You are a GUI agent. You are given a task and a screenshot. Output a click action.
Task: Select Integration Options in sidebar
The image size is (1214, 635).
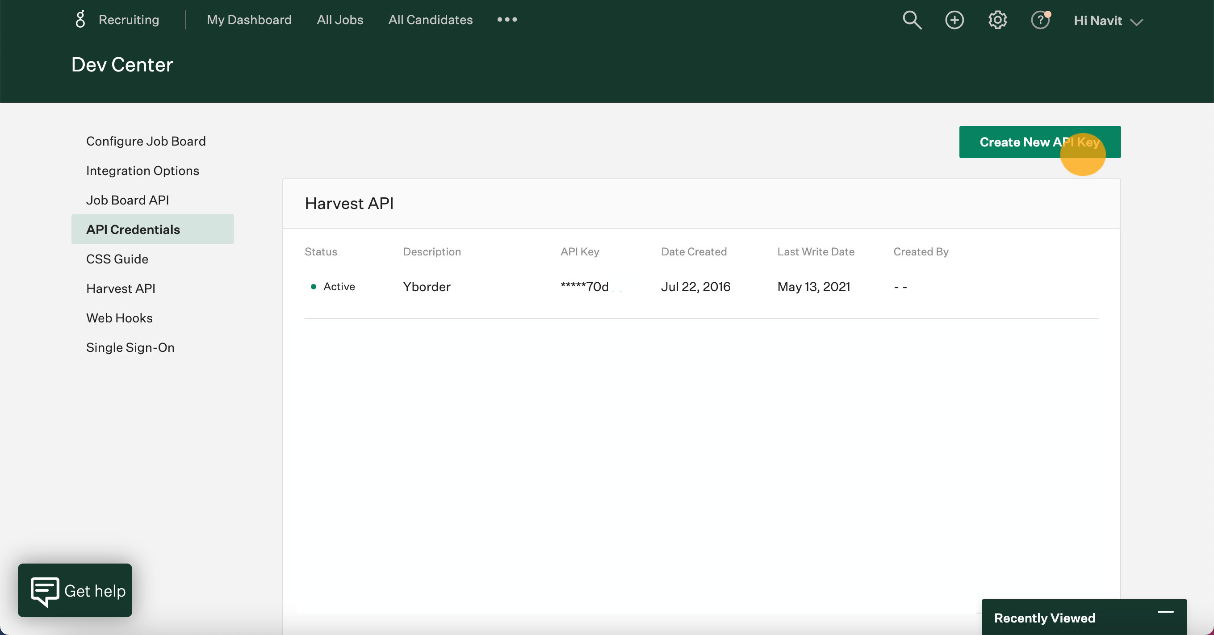142,171
